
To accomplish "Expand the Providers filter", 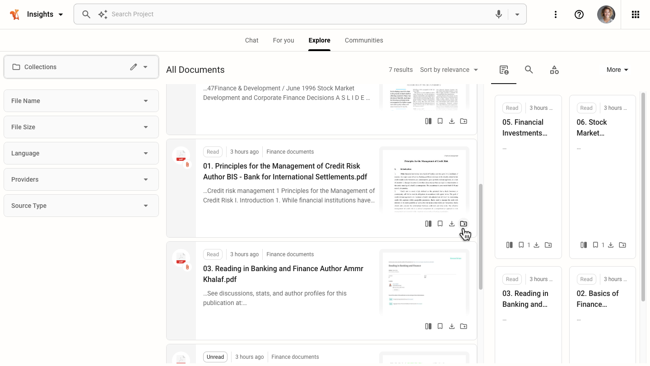I will coord(81,179).
